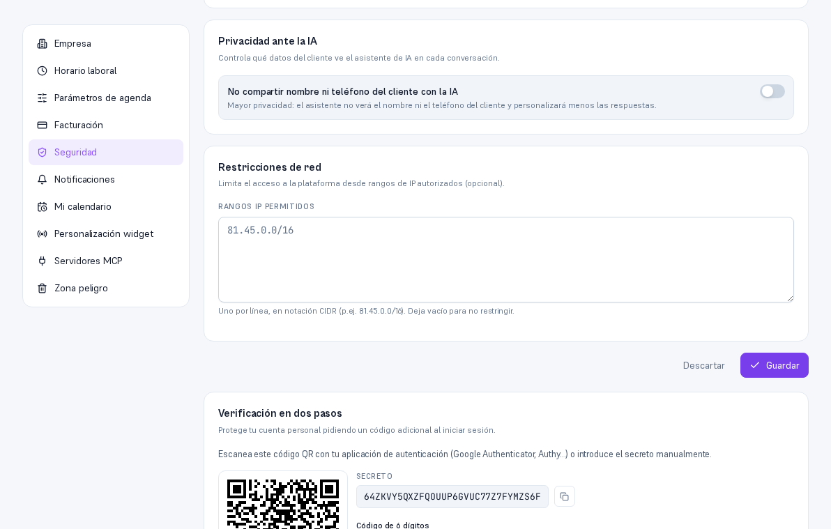Click 'Protege tu cuenta personal' description
This screenshot has height=529, width=831.
click(x=357, y=430)
